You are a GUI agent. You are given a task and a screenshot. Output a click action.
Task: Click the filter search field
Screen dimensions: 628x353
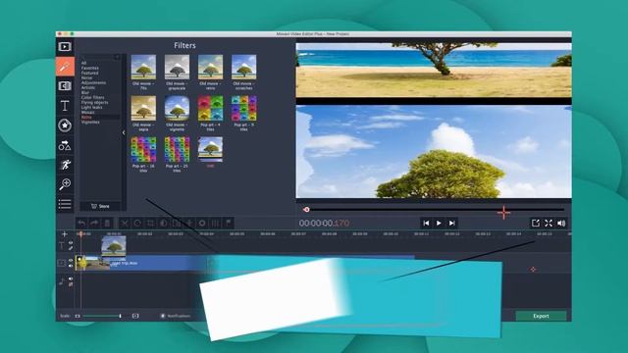click(100, 57)
